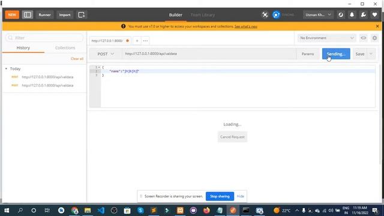Click the Import button

[x=65, y=14]
